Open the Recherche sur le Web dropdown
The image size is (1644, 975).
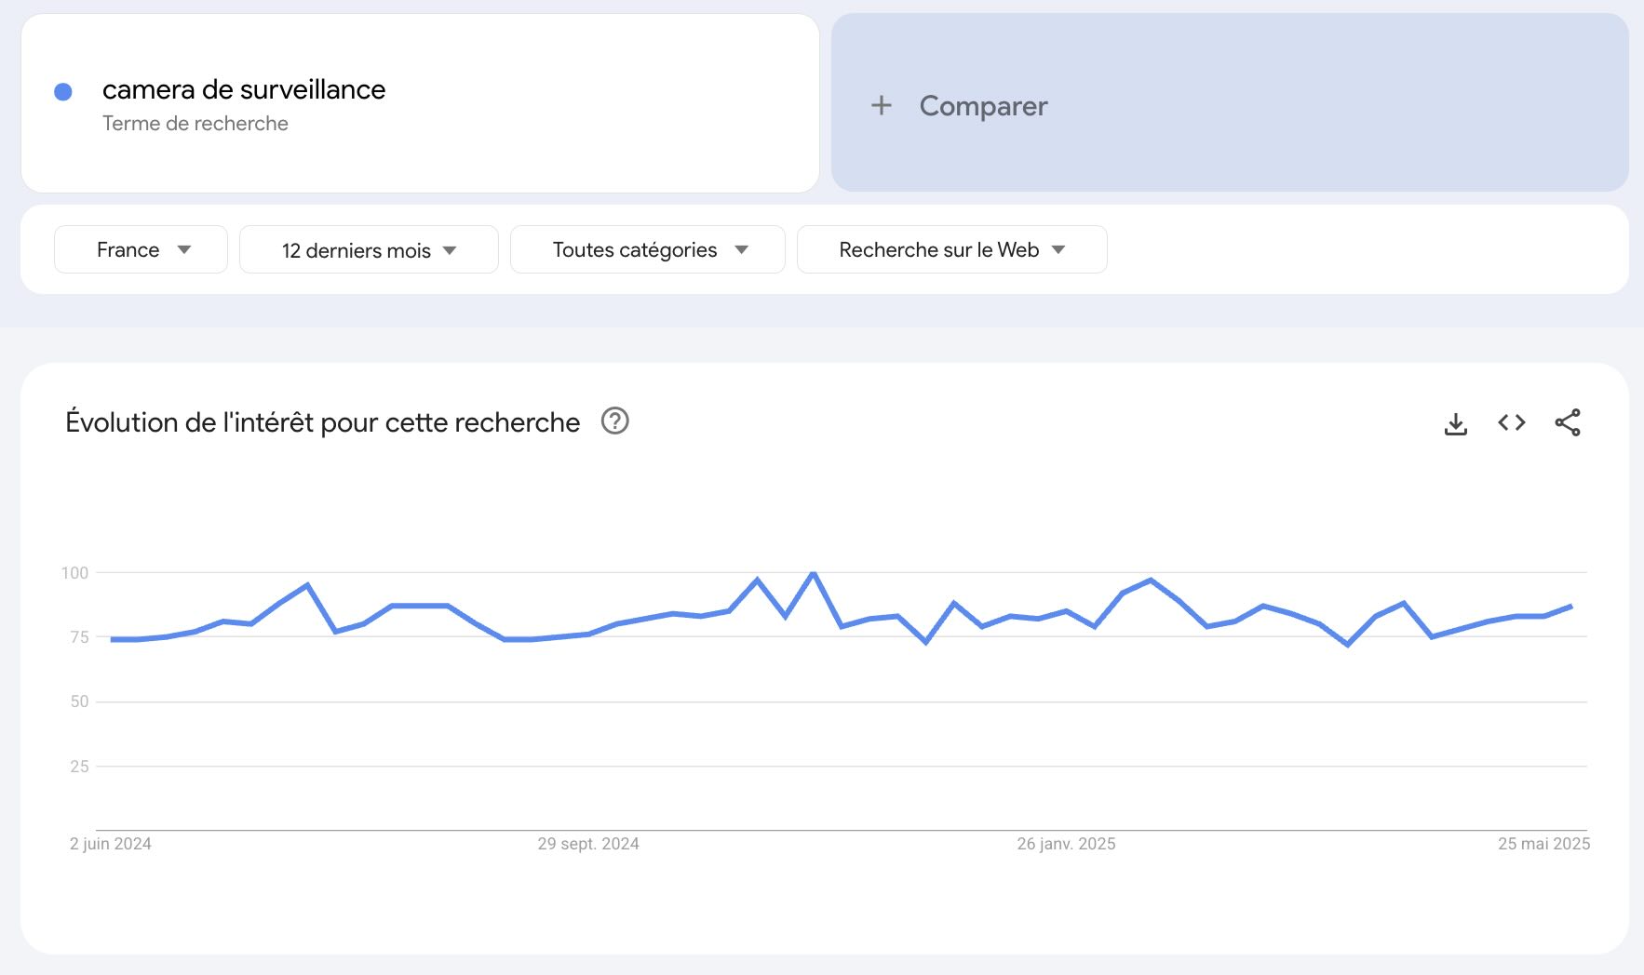click(x=952, y=249)
